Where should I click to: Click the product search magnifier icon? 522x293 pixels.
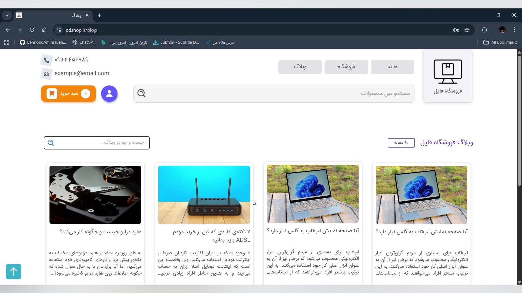click(141, 93)
